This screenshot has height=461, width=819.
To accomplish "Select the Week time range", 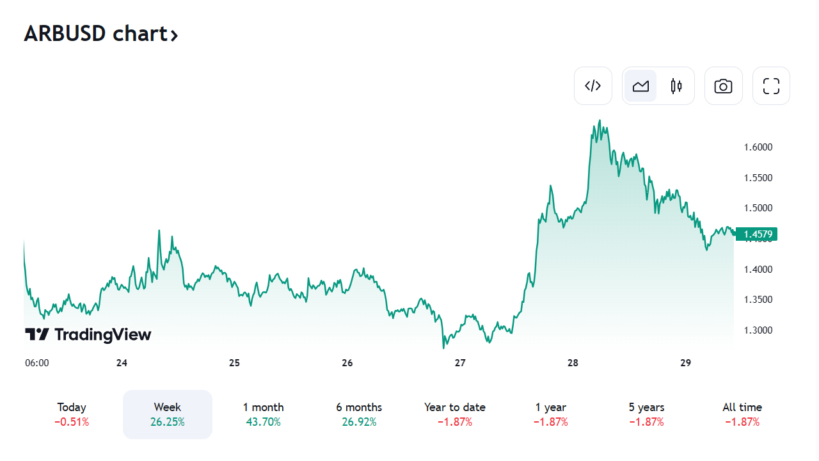I will (x=168, y=414).
